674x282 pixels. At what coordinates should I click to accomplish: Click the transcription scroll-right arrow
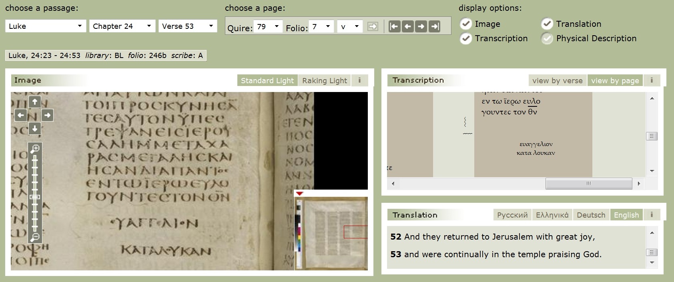coord(639,184)
